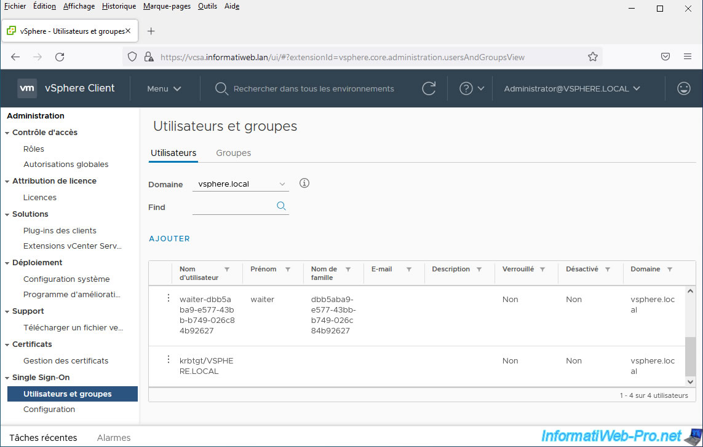Open Single Sign-On Configuration
Viewport: 703px width, 447px height.
coord(49,409)
